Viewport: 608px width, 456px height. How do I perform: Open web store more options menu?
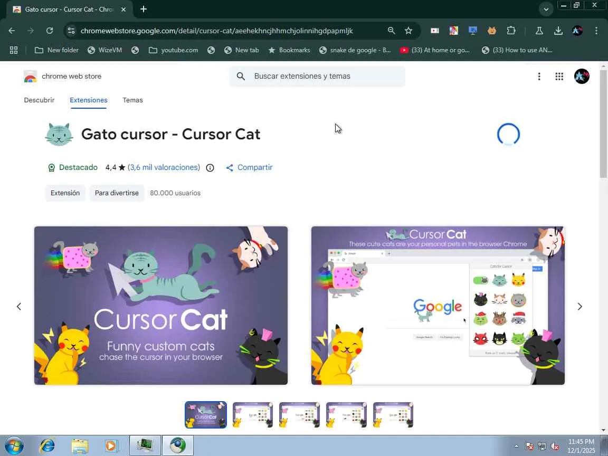pyautogui.click(x=539, y=77)
